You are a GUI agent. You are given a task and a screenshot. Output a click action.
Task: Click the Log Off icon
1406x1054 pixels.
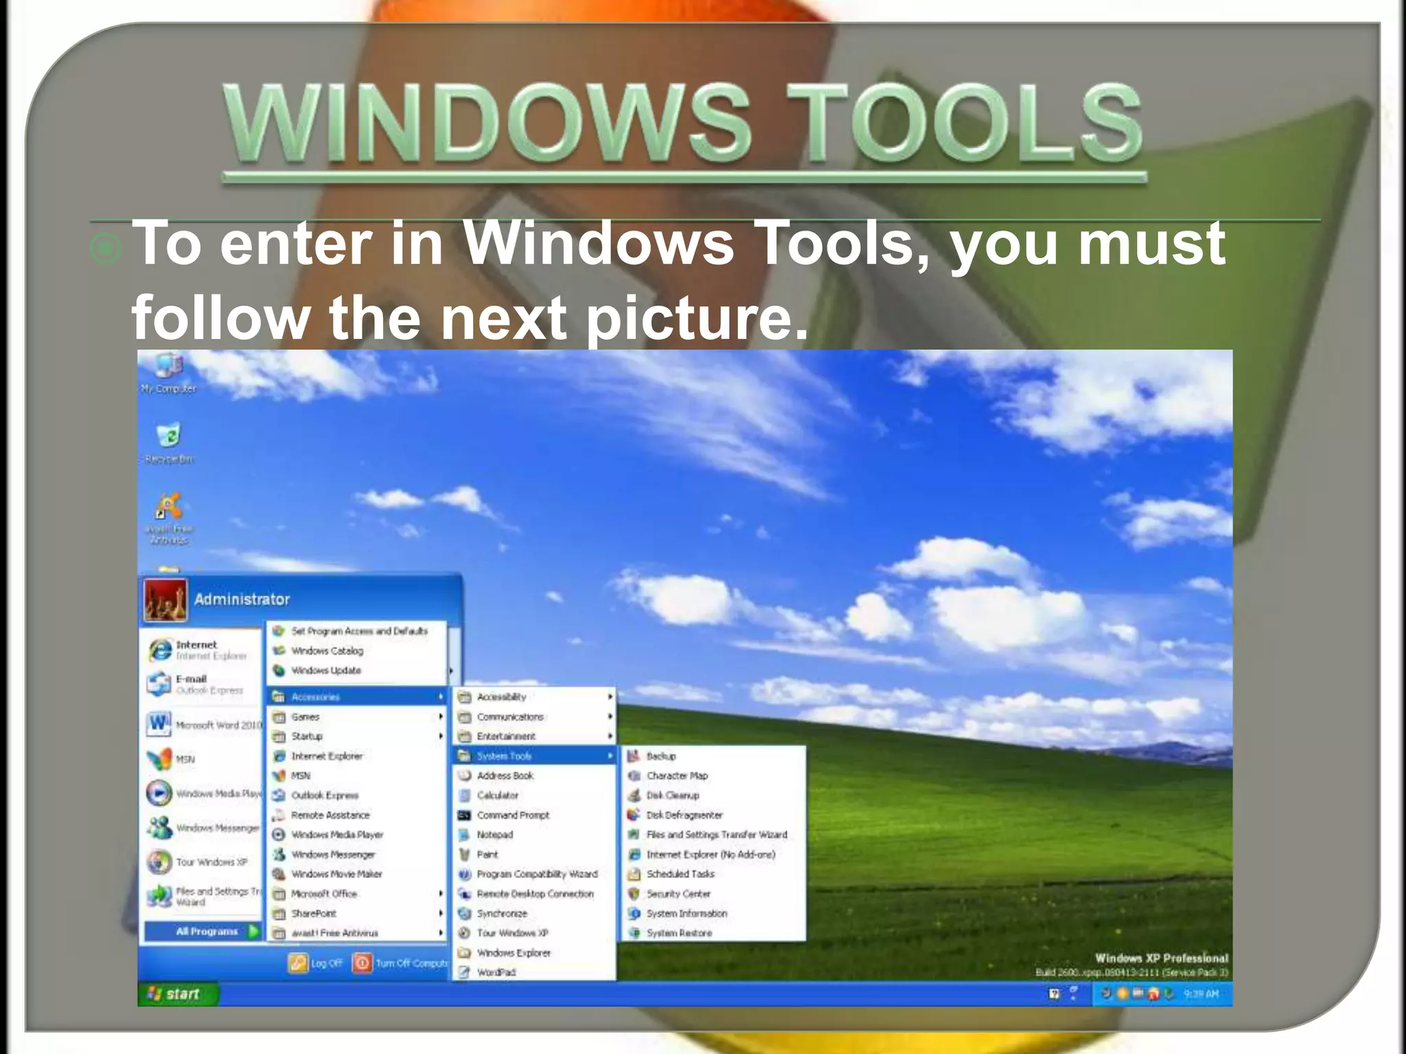coord(299,963)
